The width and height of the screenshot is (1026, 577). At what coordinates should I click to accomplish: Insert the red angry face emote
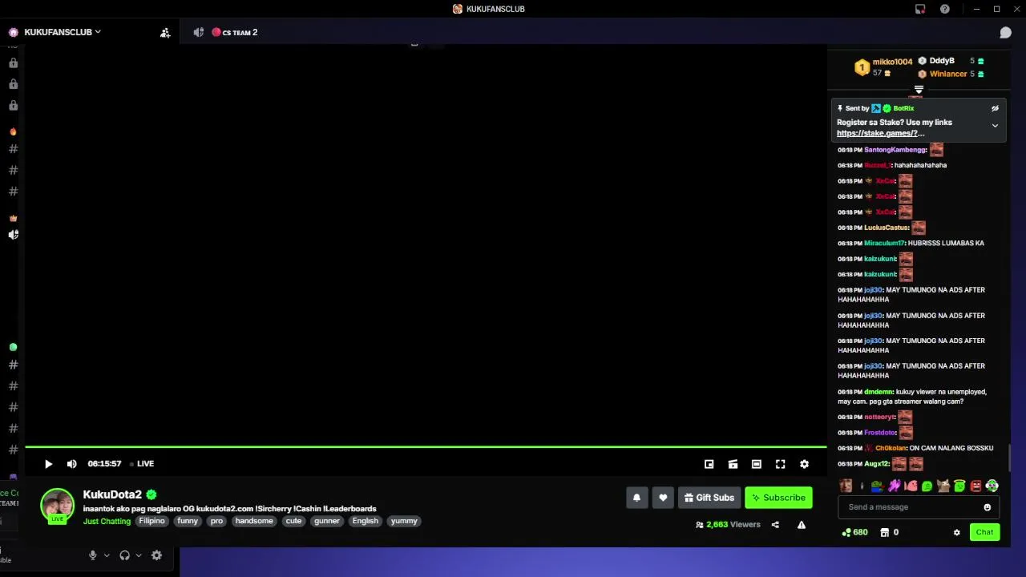[976, 486]
